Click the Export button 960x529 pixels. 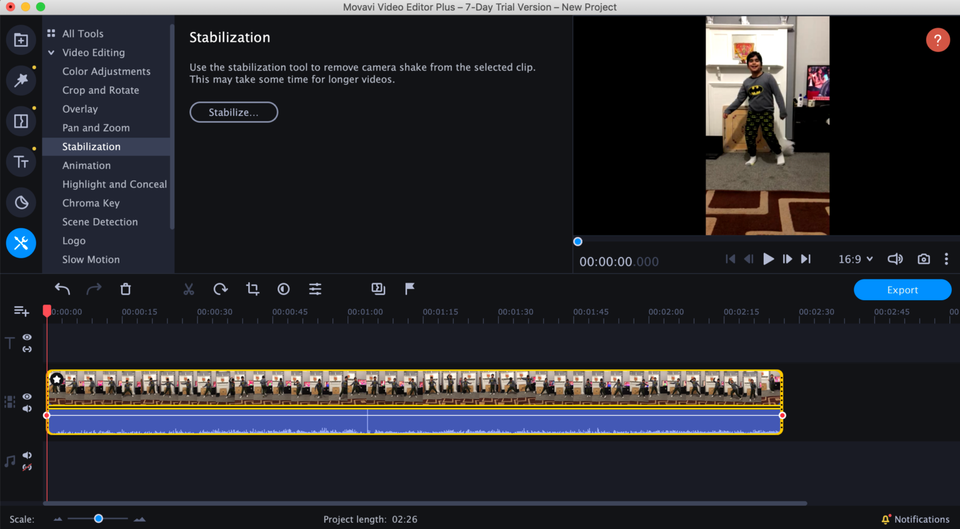coord(902,290)
